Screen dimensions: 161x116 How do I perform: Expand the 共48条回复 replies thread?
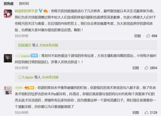[x=50, y=77]
